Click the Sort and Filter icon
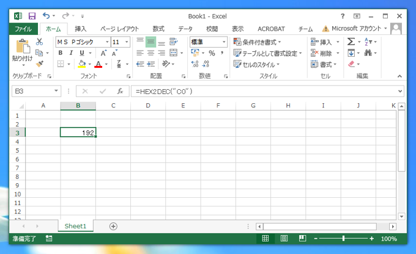 [x=368, y=42]
